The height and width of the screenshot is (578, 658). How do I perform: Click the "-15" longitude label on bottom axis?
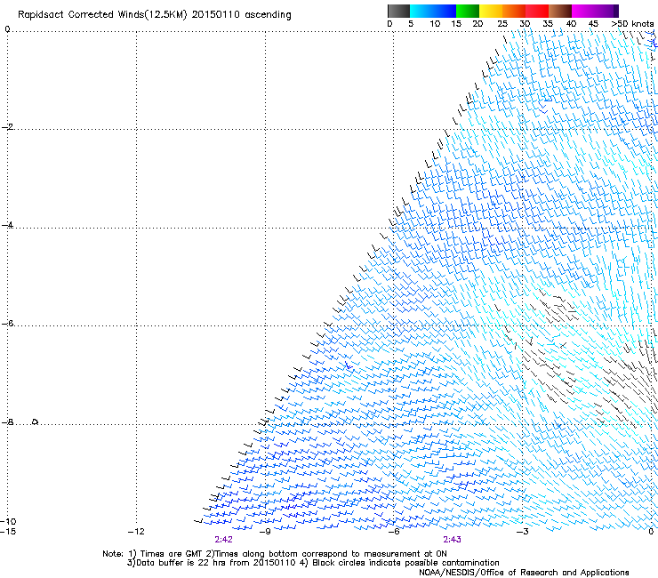pyautogui.click(x=8, y=532)
